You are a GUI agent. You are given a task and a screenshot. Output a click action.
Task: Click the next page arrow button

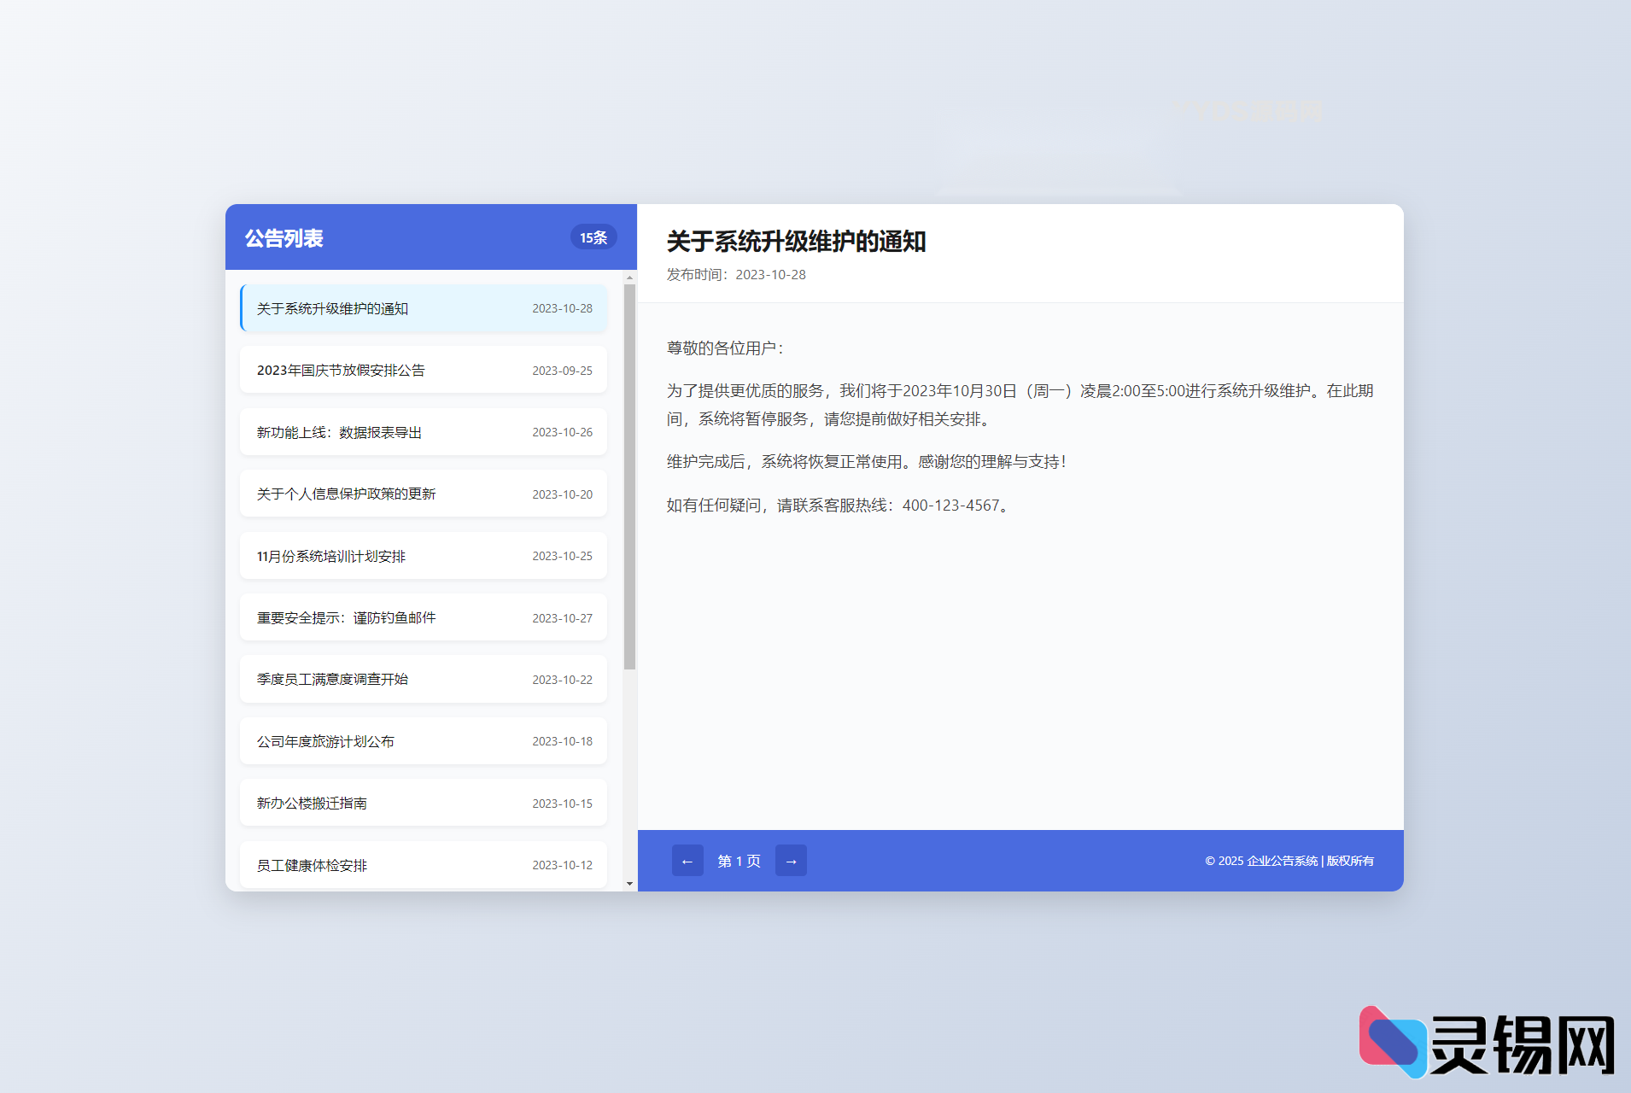point(791,861)
